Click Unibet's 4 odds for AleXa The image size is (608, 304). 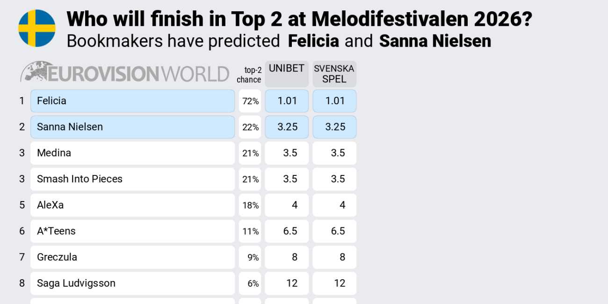pos(287,205)
